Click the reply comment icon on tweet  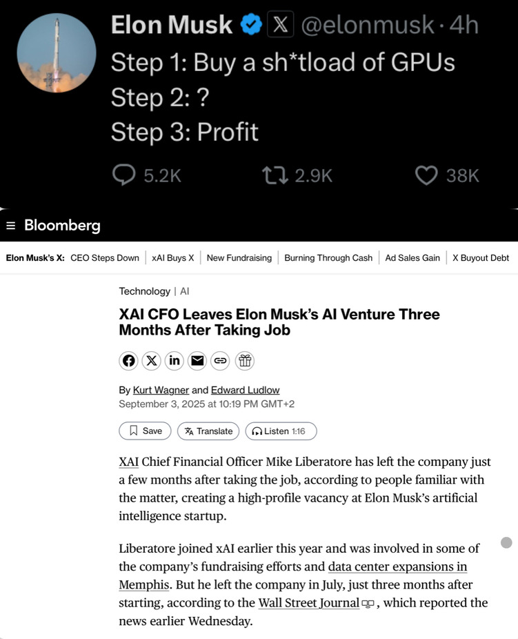coord(124,175)
